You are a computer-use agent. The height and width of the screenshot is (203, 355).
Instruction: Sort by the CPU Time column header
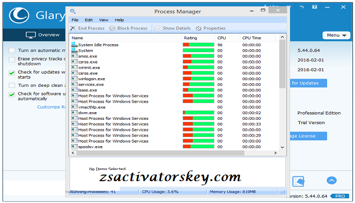(258, 38)
